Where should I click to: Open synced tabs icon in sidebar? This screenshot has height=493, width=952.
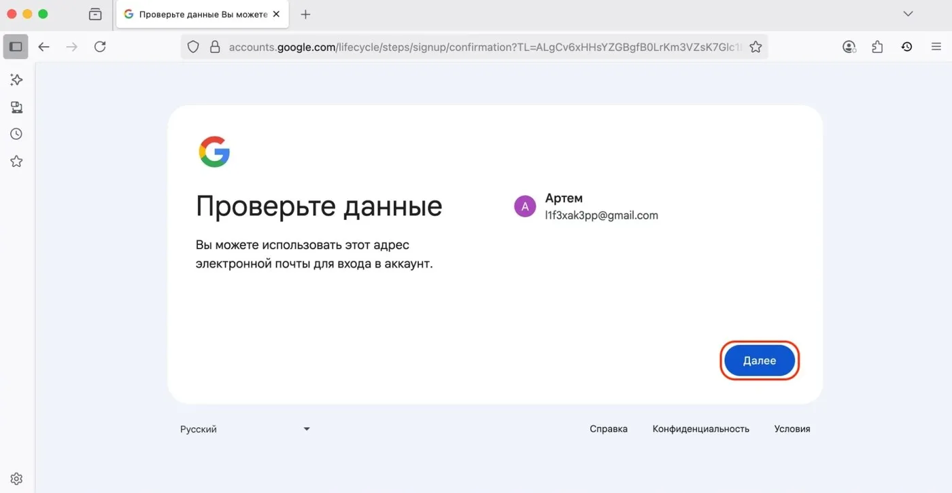coord(16,107)
